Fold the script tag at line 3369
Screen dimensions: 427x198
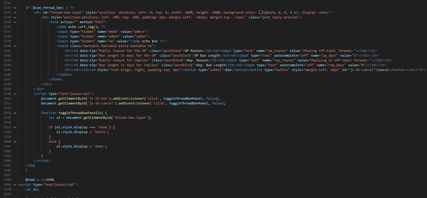(x=15, y=185)
